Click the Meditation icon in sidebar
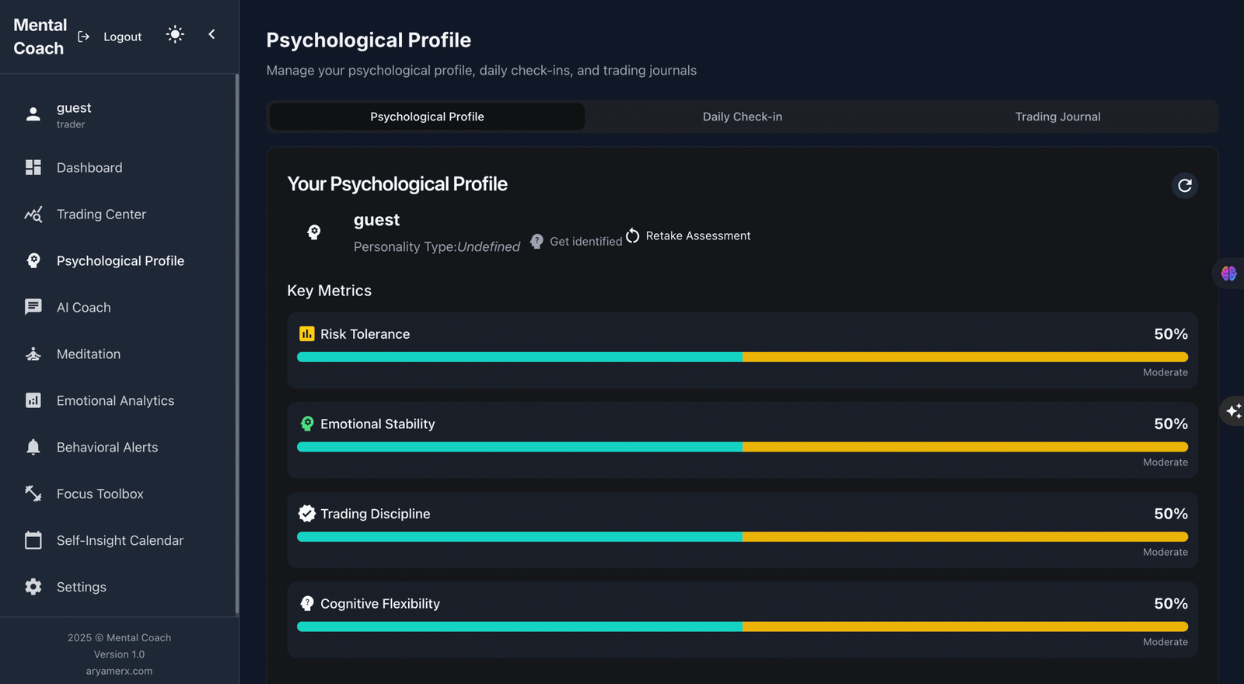Image resolution: width=1244 pixels, height=684 pixels. (x=33, y=354)
